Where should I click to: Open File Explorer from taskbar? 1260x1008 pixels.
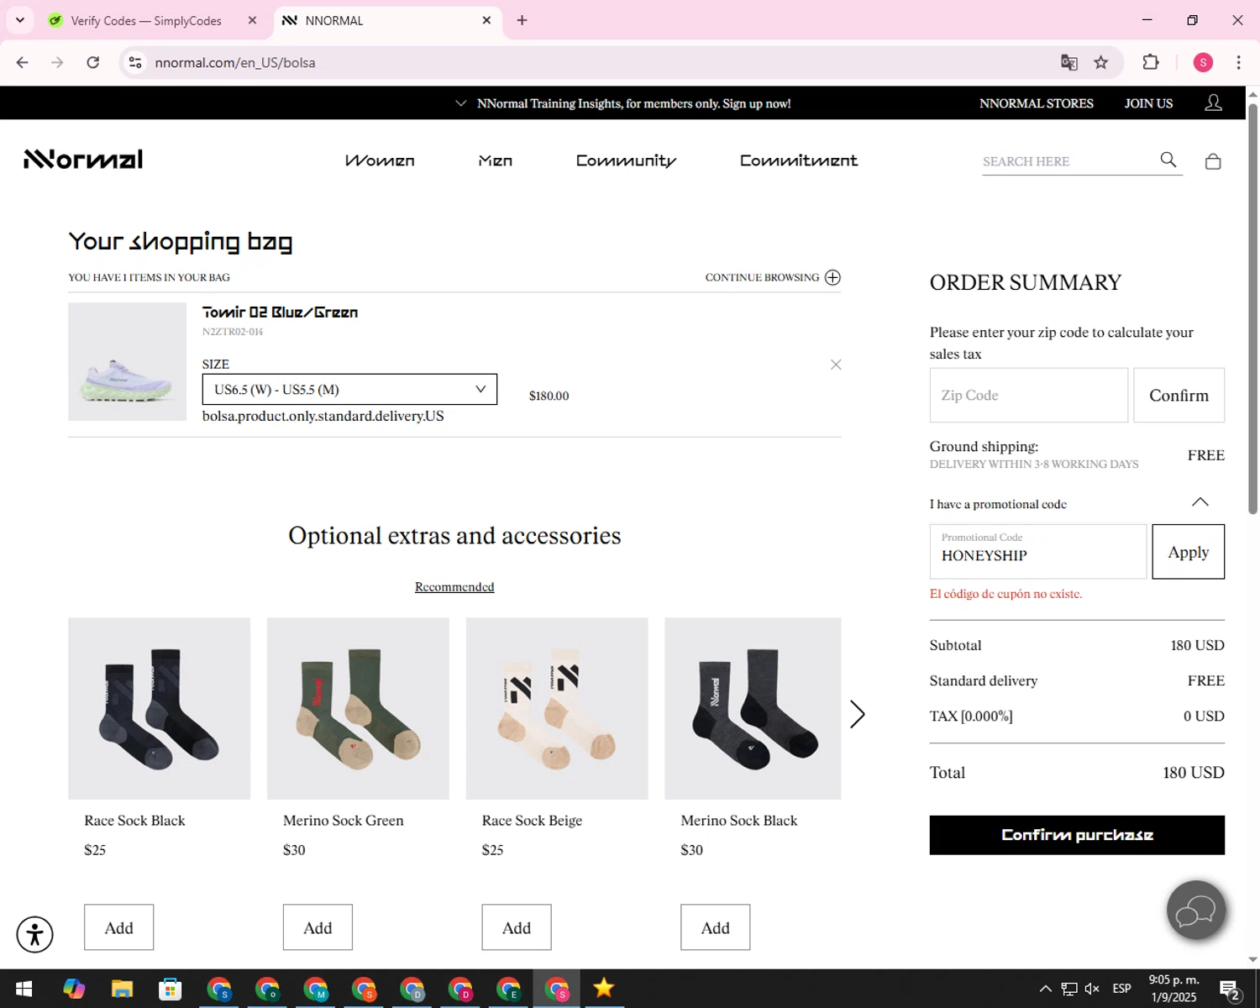(122, 989)
